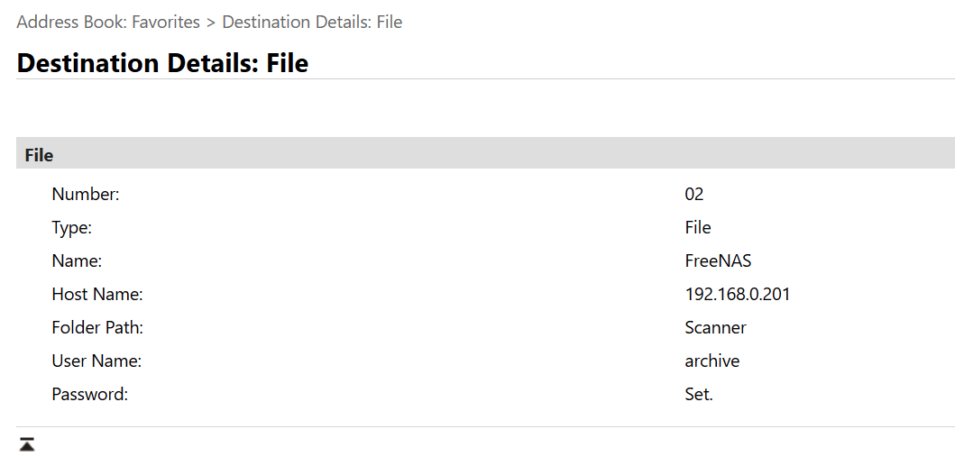Viewport: 955px width, 475px height.
Task: Select the Folder Path label
Action: tap(97, 327)
